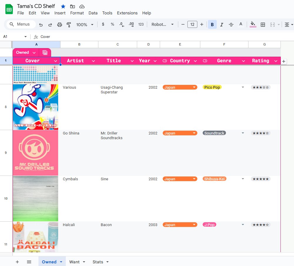Decrease the font size
Image resolution: width=294 pixels, height=266 pixels.
(183, 25)
